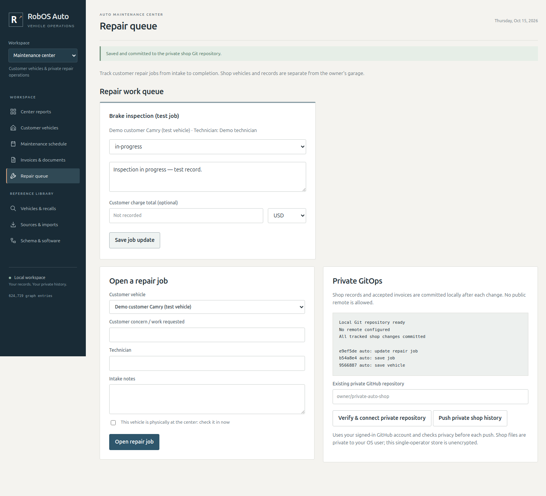This screenshot has width=546, height=496.
Task: Open the Maintenance center workspace dropdown
Action: coord(43,55)
